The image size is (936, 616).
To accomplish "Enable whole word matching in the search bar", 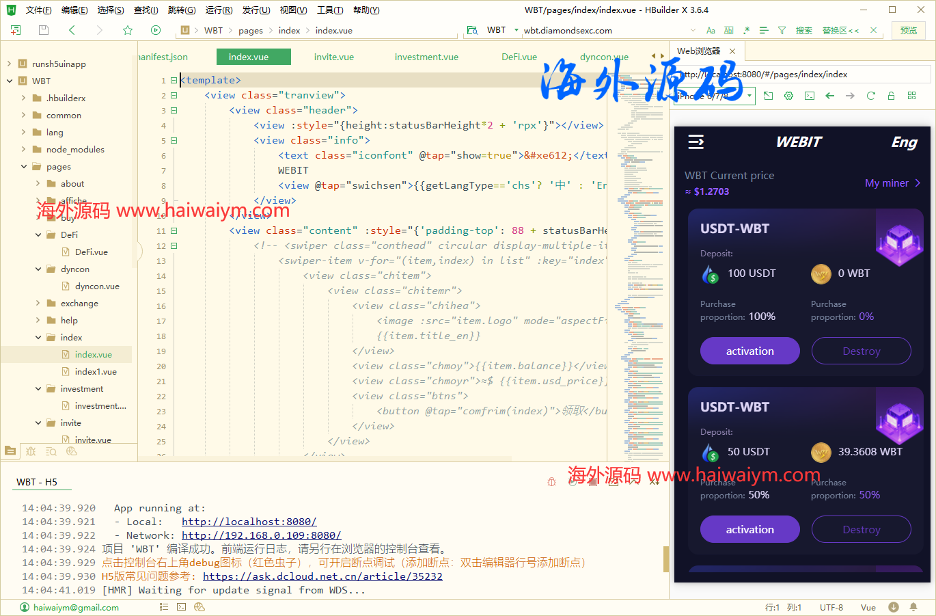I will tap(728, 30).
